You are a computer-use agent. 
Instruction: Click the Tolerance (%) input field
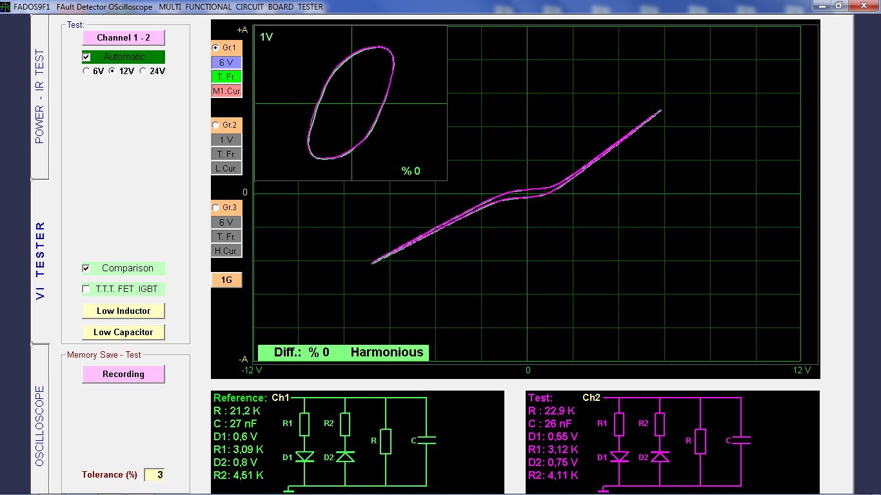pos(154,475)
